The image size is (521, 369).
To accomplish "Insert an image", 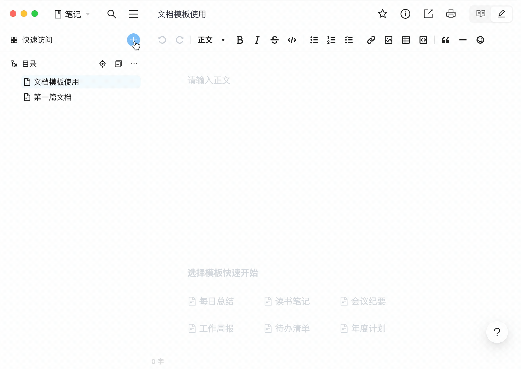I will (389, 40).
